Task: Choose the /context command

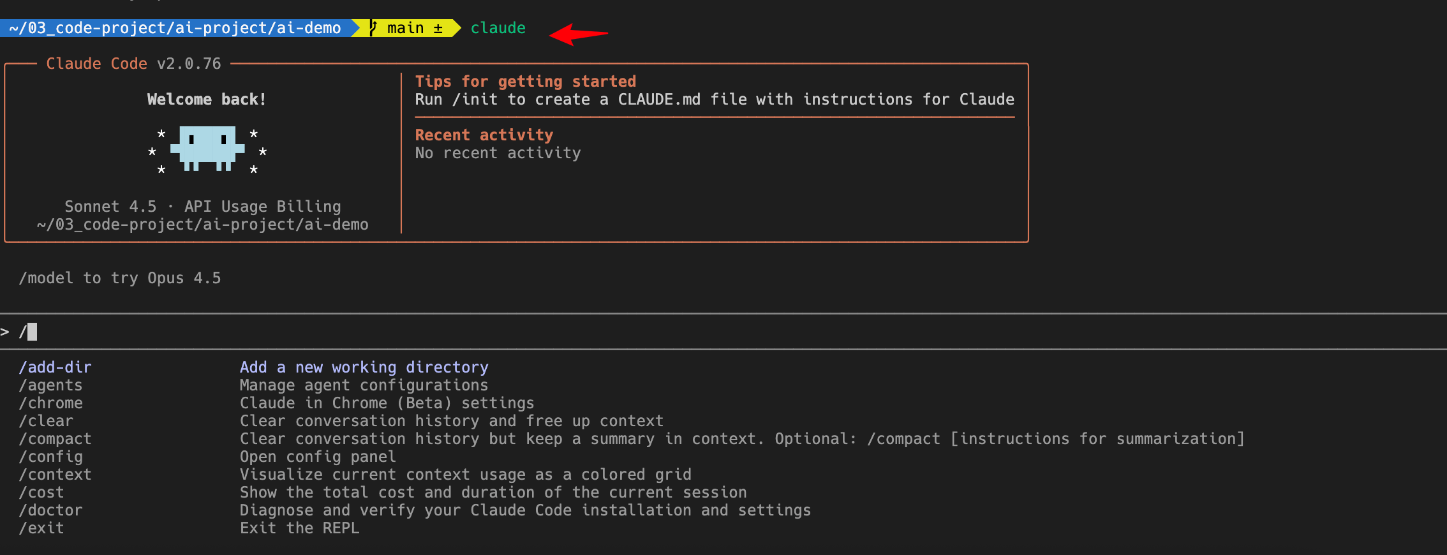Action: (55, 475)
